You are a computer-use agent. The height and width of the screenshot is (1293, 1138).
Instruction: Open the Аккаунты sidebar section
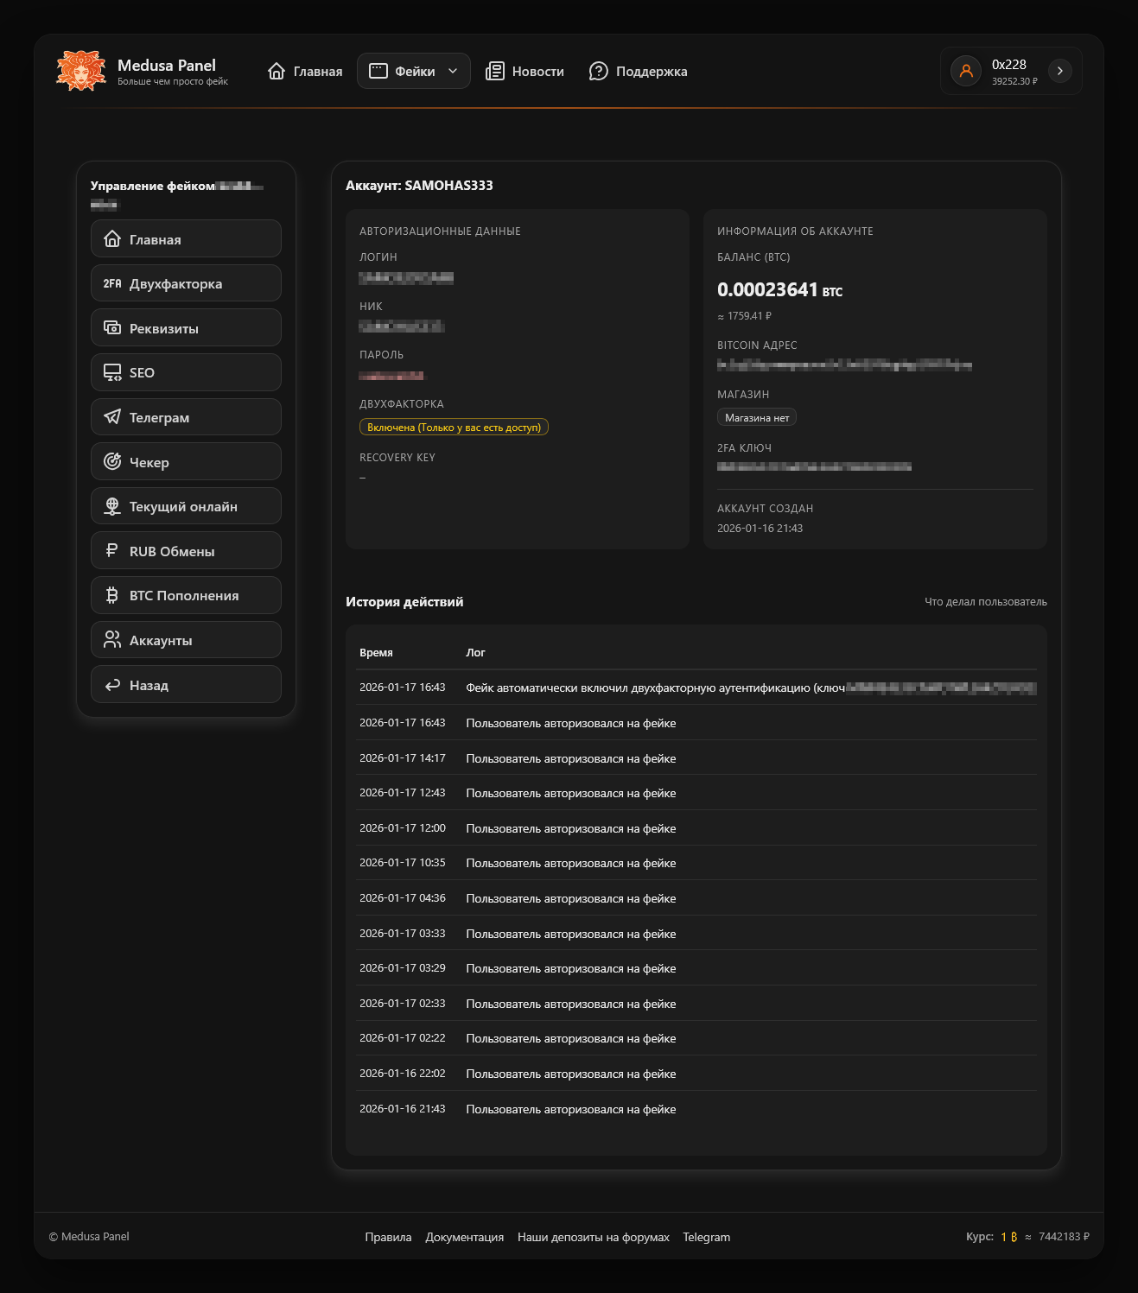coord(186,640)
